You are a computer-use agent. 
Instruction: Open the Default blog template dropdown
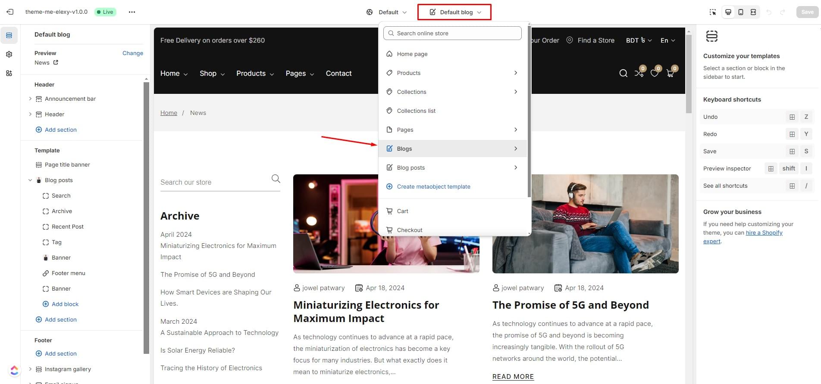pos(454,12)
